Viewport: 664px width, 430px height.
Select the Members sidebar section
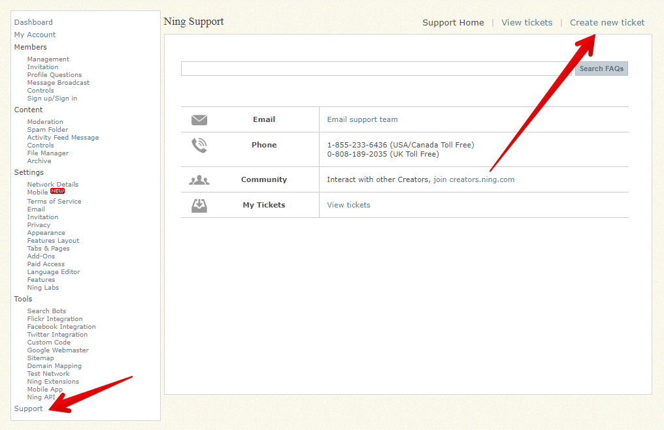[31, 47]
